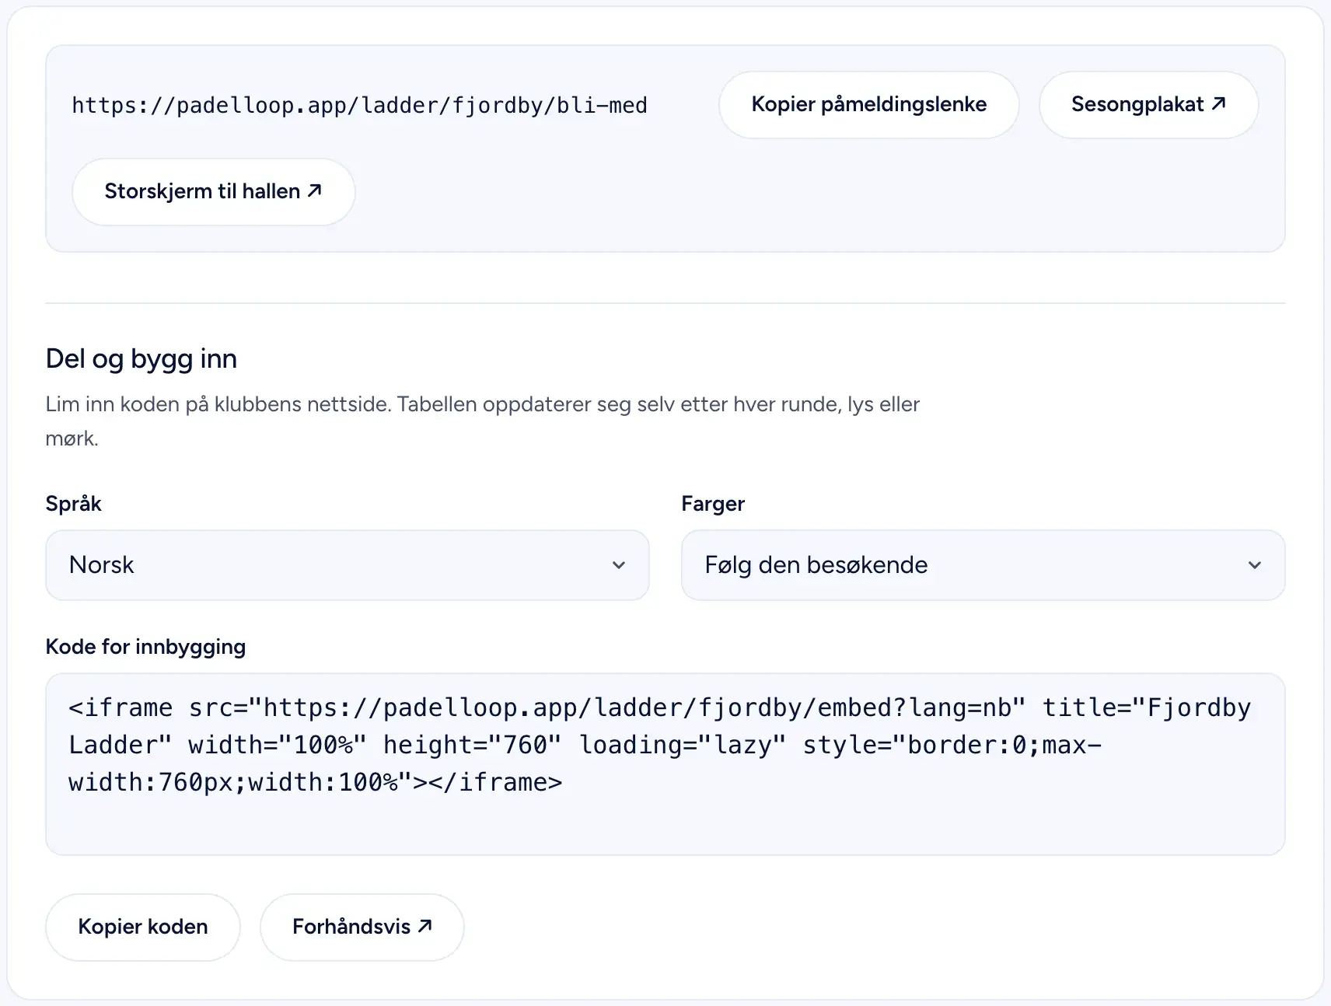Click the description text starting with Lim inn koden
Screen dimensions: 1331x1006
[483, 421]
